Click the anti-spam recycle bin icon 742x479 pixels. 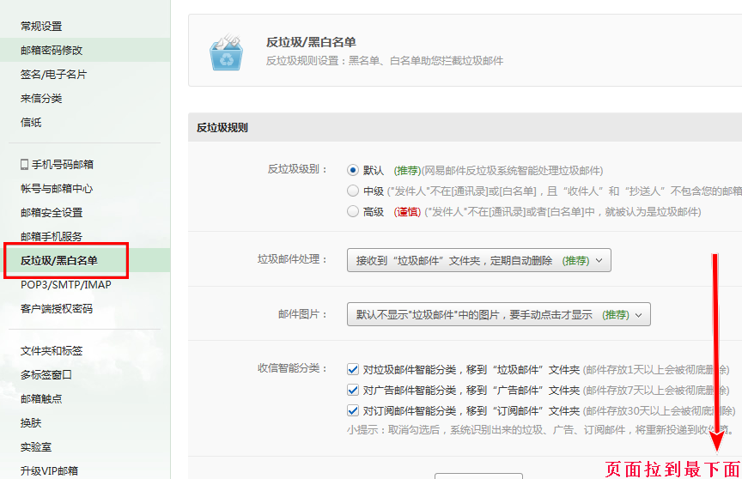pos(227,52)
